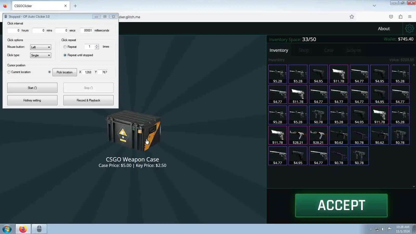
Task: Click the inventory scrollbar down arrow
Action: (x=414, y=186)
